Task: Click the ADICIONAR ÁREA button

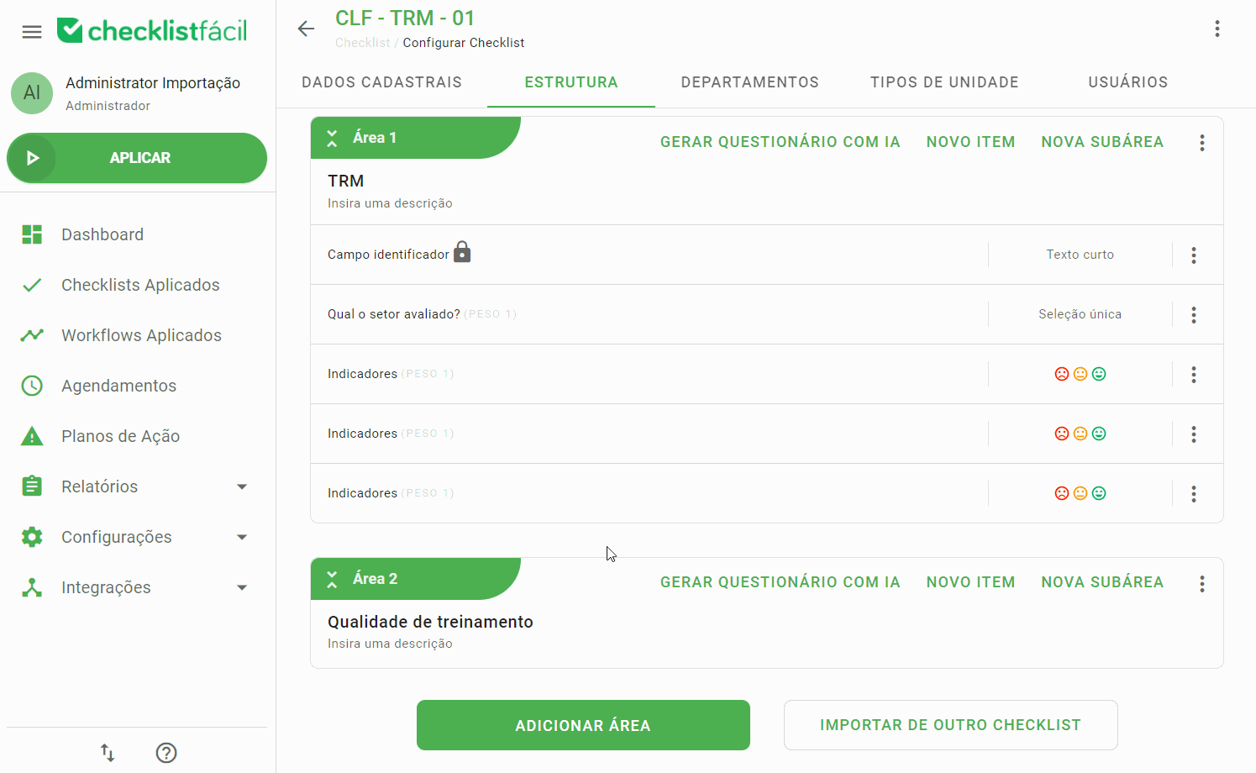Action: pyautogui.click(x=583, y=724)
